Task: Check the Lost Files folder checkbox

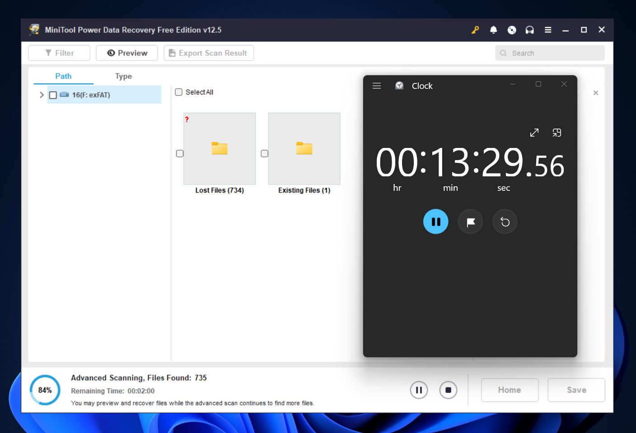Action: pos(180,154)
